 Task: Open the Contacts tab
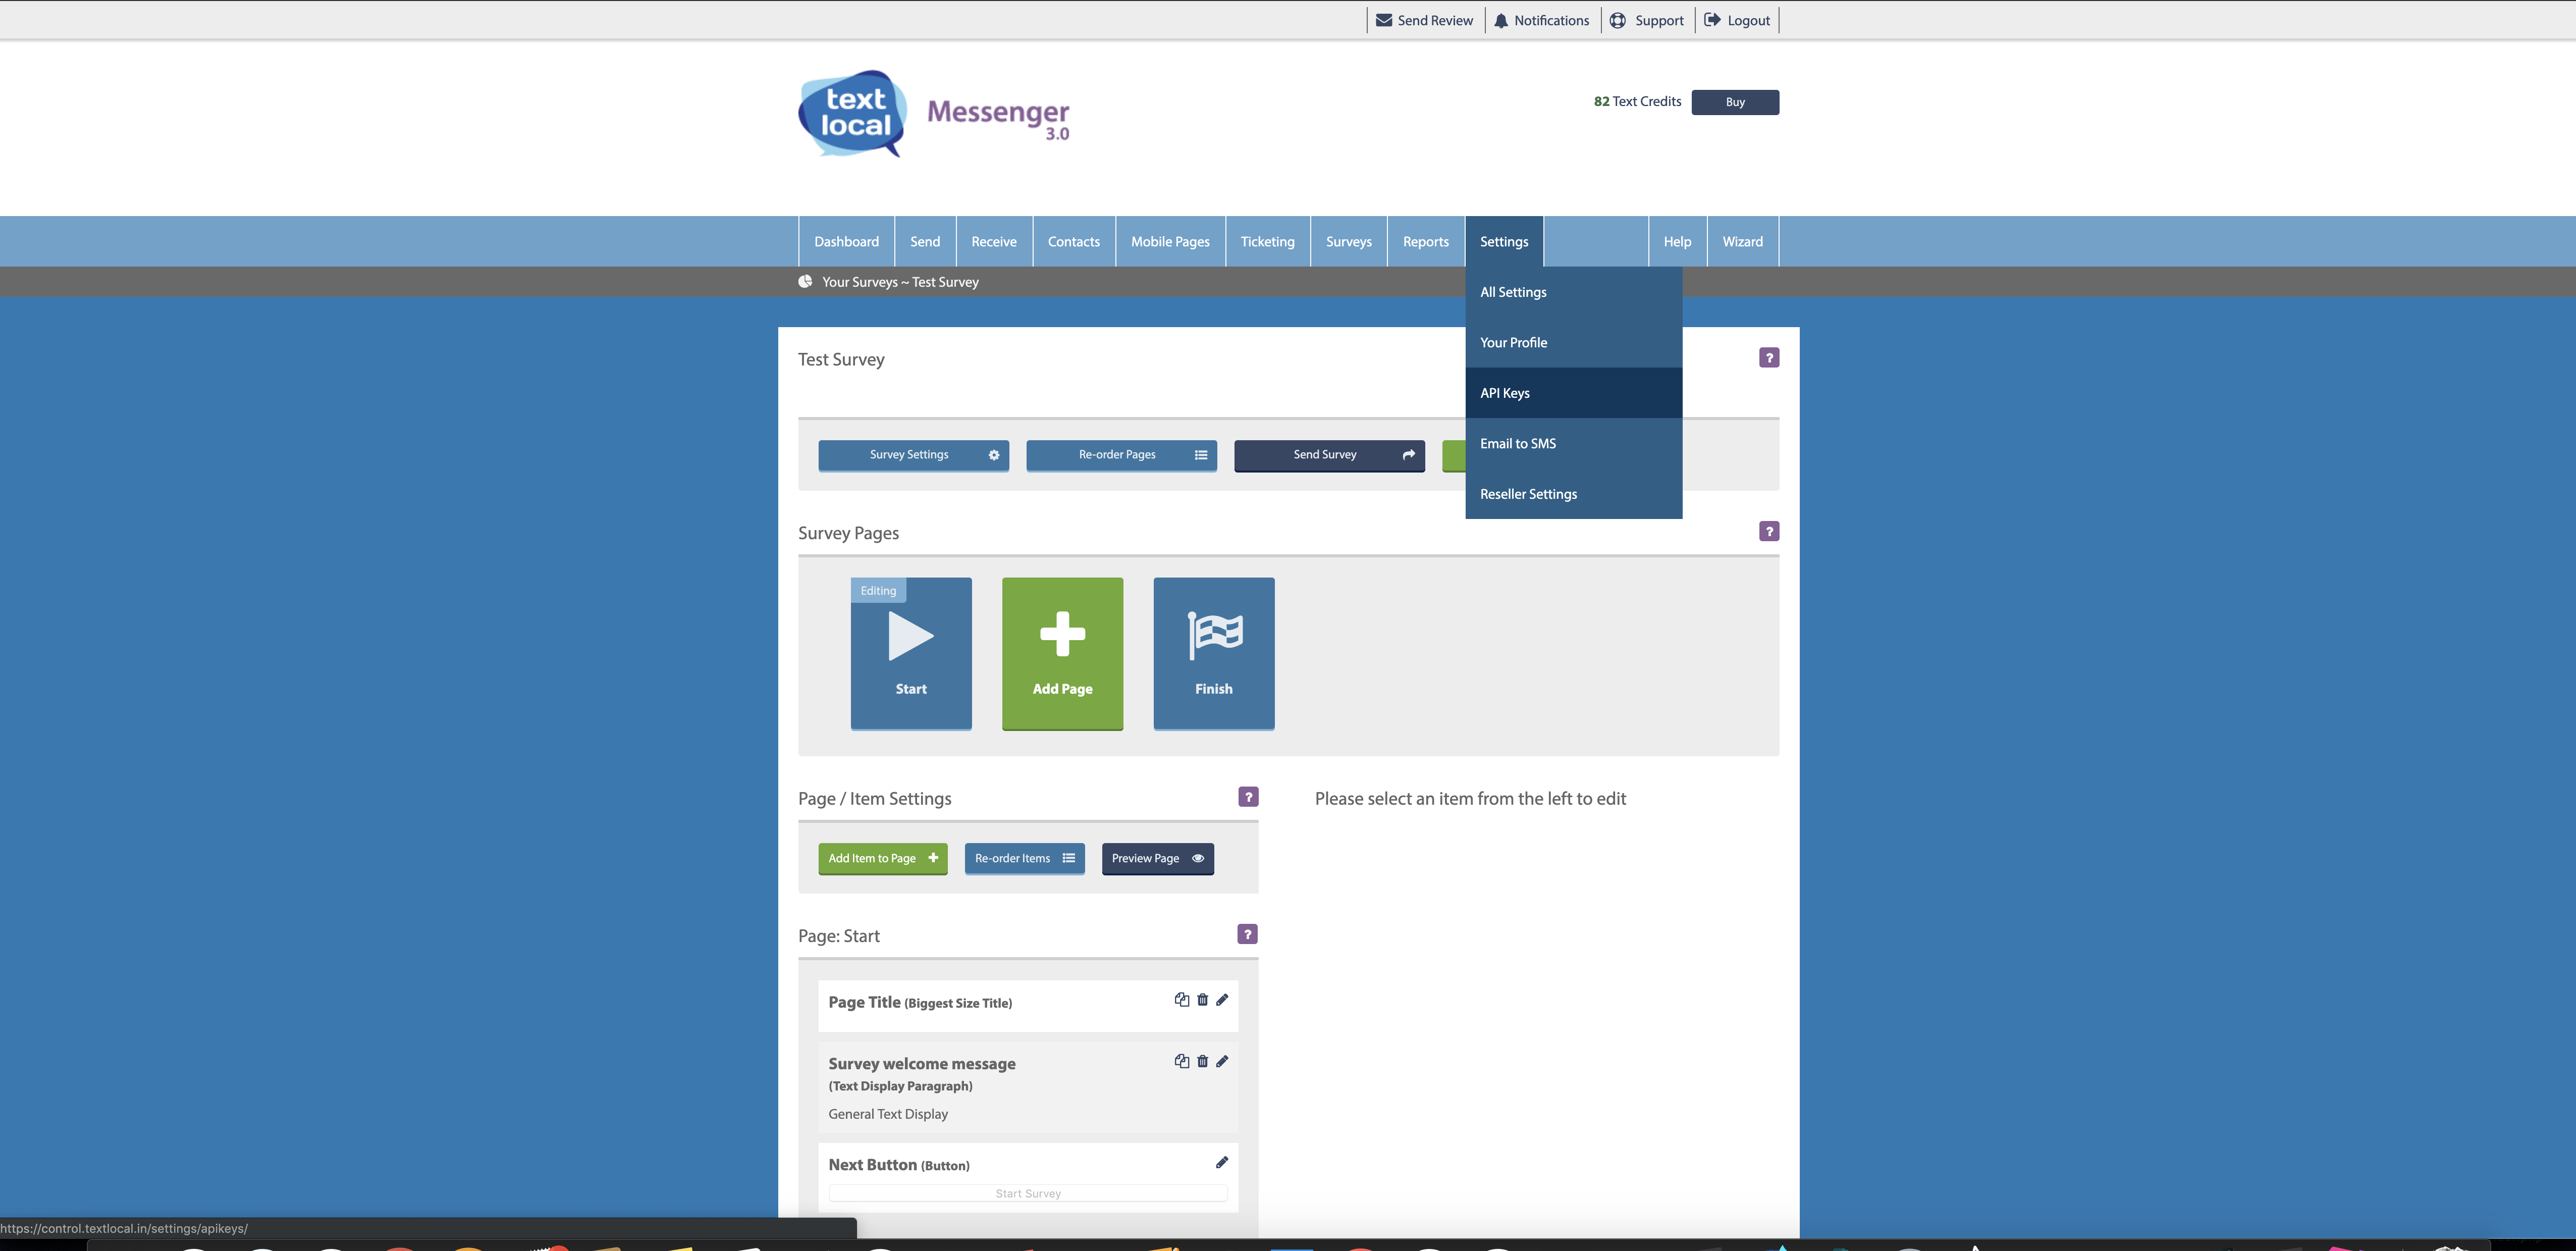1074,242
